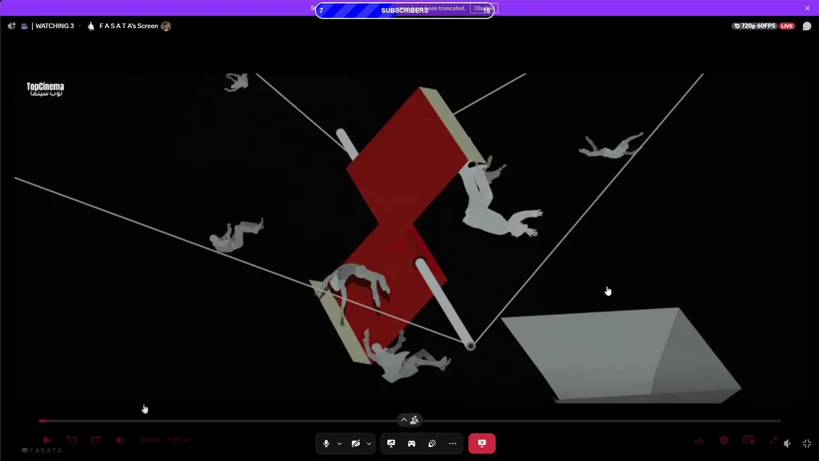Open camera options dropdown arrow
Screen dimensions: 819x461
(x=369, y=443)
